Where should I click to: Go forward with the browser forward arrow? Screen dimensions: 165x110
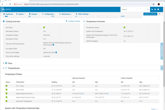(x=6, y=4)
